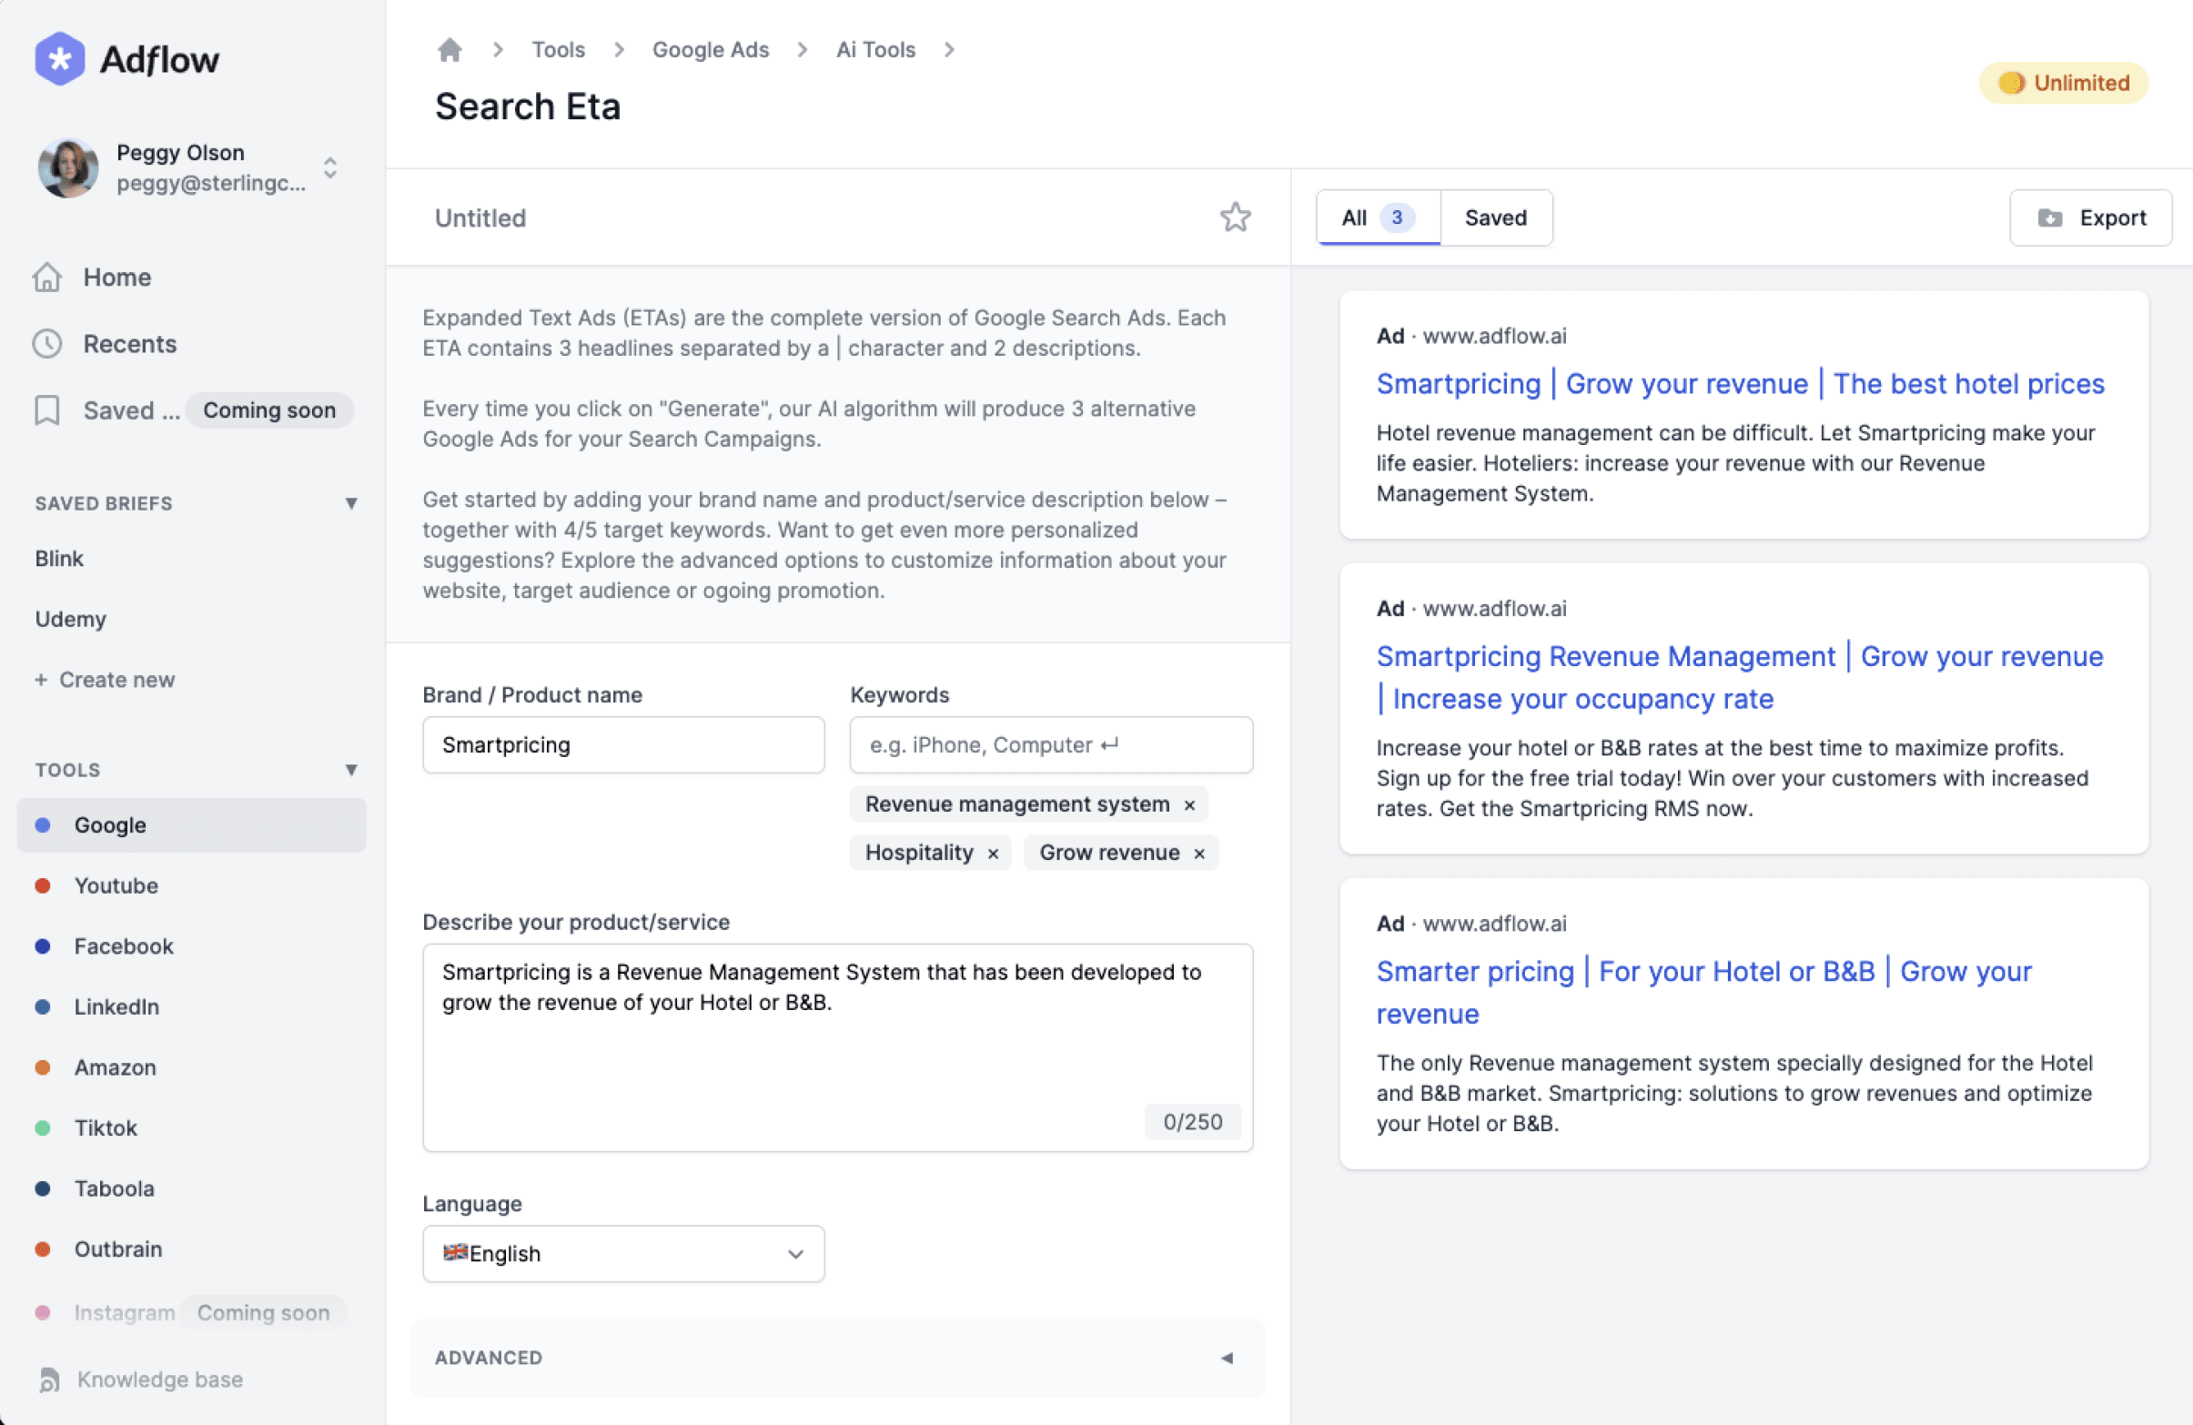
Task: Click the Untitled brief title
Action: 480,218
